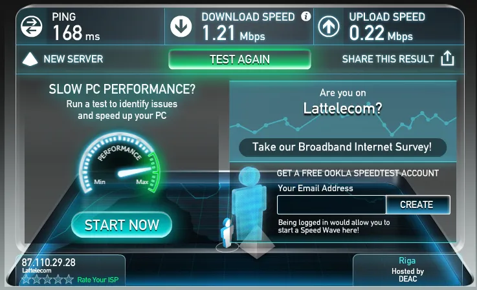
Task: Select the New Server option
Action: point(73,59)
